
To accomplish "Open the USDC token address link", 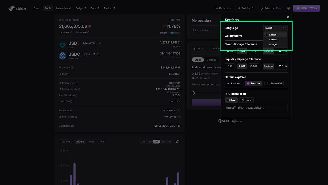I will point(89,54).
